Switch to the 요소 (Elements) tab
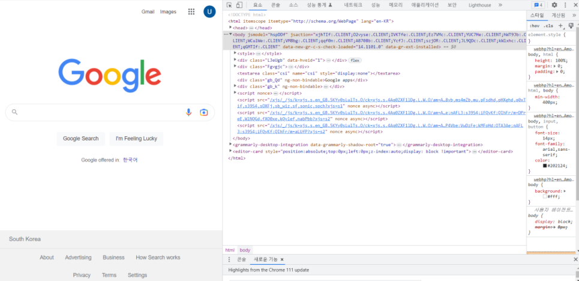 click(x=258, y=5)
